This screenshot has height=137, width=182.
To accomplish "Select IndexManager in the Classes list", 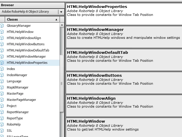I will click(30, 75).
